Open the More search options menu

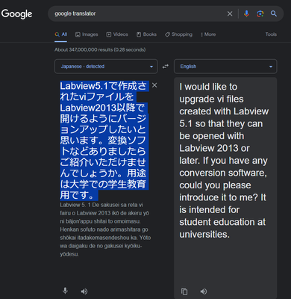point(208,34)
